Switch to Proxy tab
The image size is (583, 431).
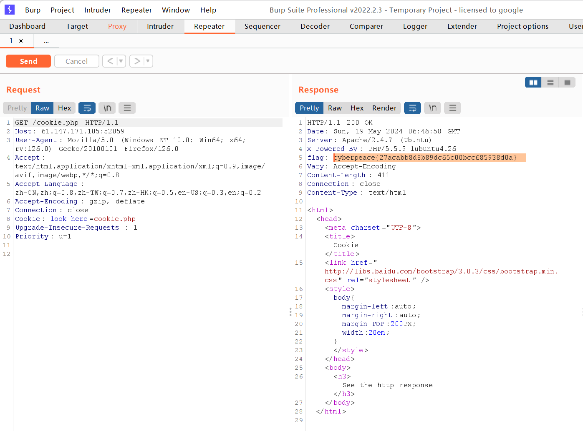(x=117, y=26)
